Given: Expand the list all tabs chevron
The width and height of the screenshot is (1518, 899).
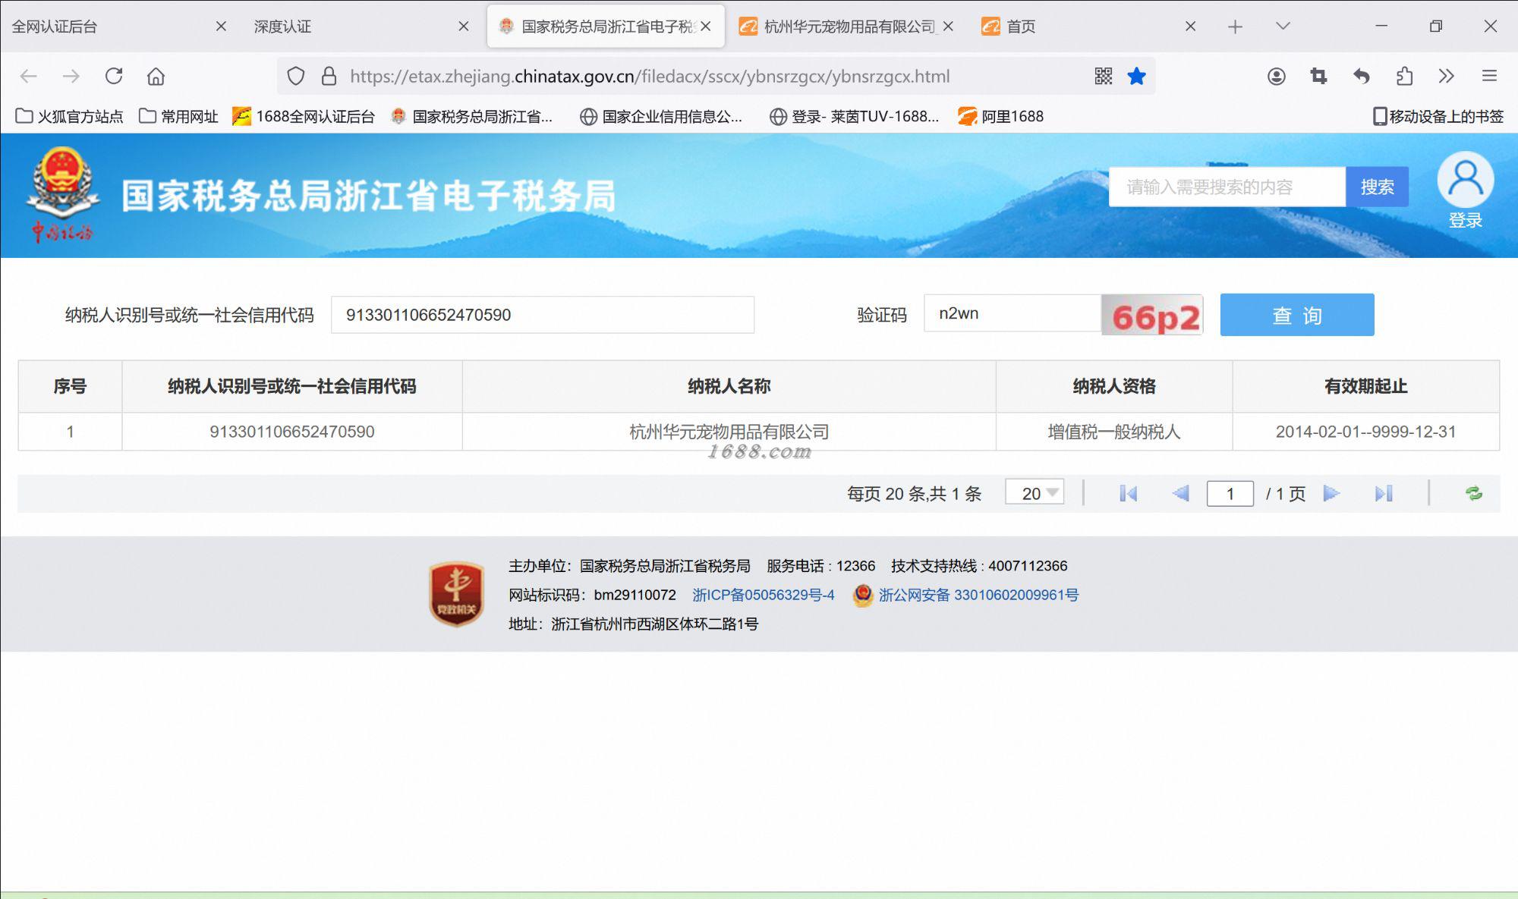Looking at the screenshot, I should [1283, 27].
